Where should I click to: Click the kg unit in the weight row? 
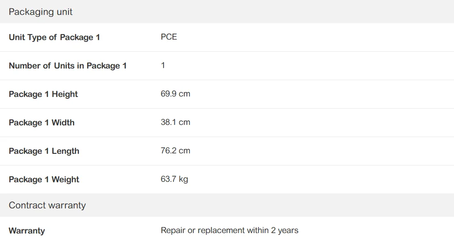tap(183, 179)
